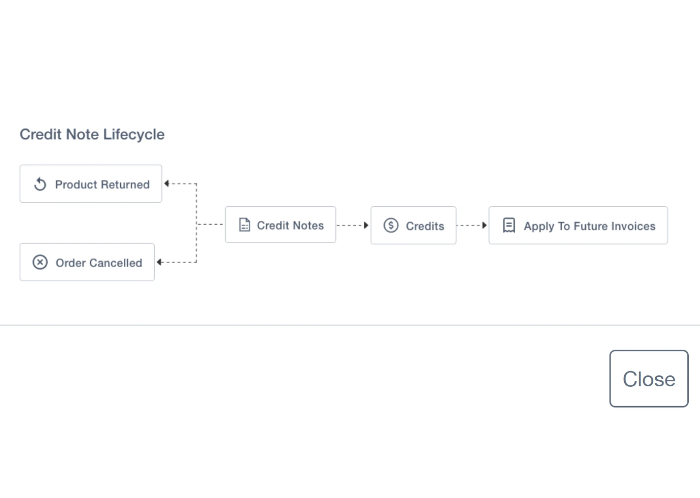The image size is (700, 498).
Task: Click the Product Returned refresh arrow icon
Action: tap(40, 184)
